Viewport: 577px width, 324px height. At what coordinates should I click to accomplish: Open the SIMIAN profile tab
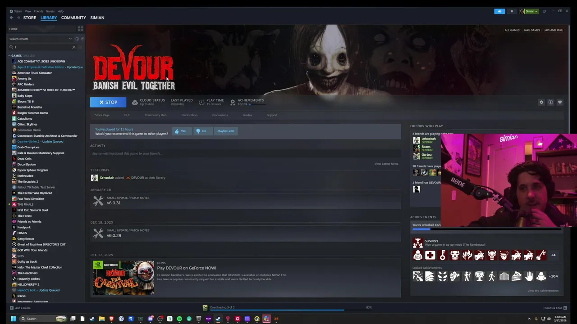point(97,18)
